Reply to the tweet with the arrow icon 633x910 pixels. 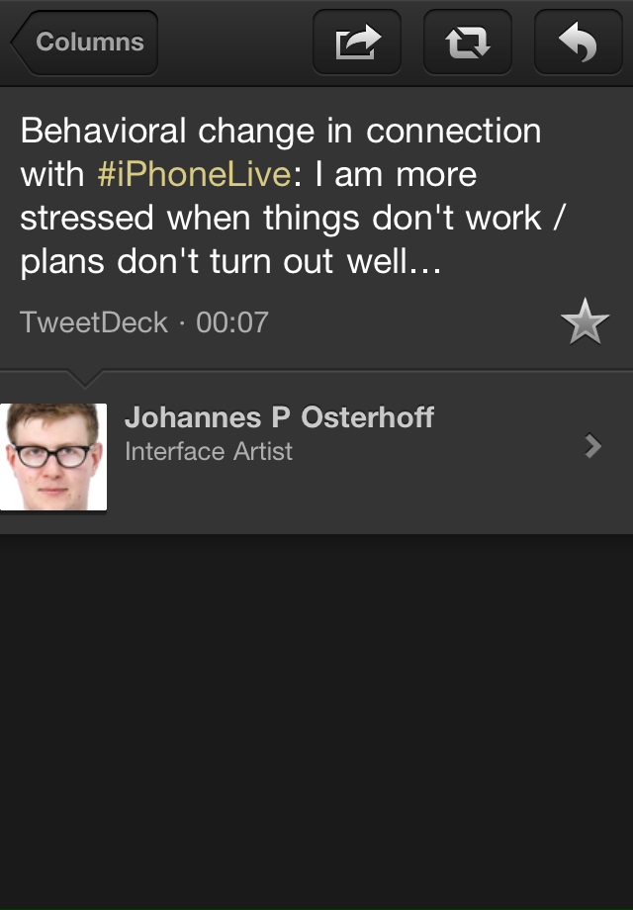(x=578, y=43)
